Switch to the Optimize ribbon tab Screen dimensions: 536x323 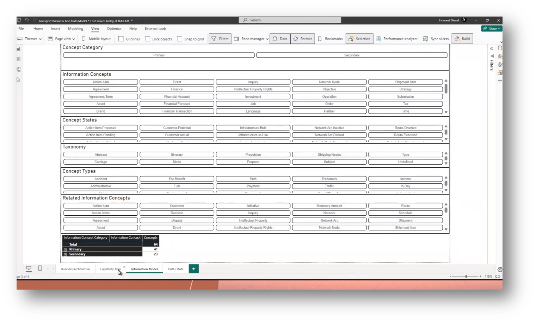click(x=114, y=29)
